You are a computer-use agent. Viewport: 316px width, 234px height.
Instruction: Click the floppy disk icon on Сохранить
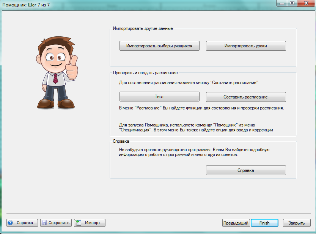point(44,223)
